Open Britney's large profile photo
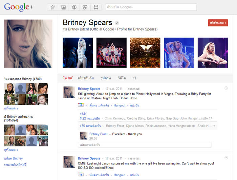This screenshot has width=237, height=180. tap(28, 44)
